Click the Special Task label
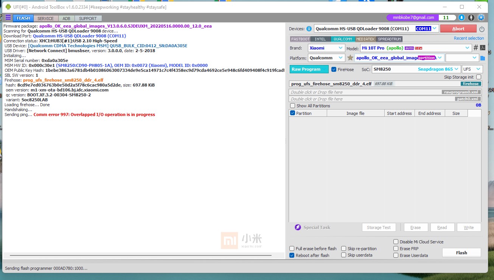 [x=317, y=227]
